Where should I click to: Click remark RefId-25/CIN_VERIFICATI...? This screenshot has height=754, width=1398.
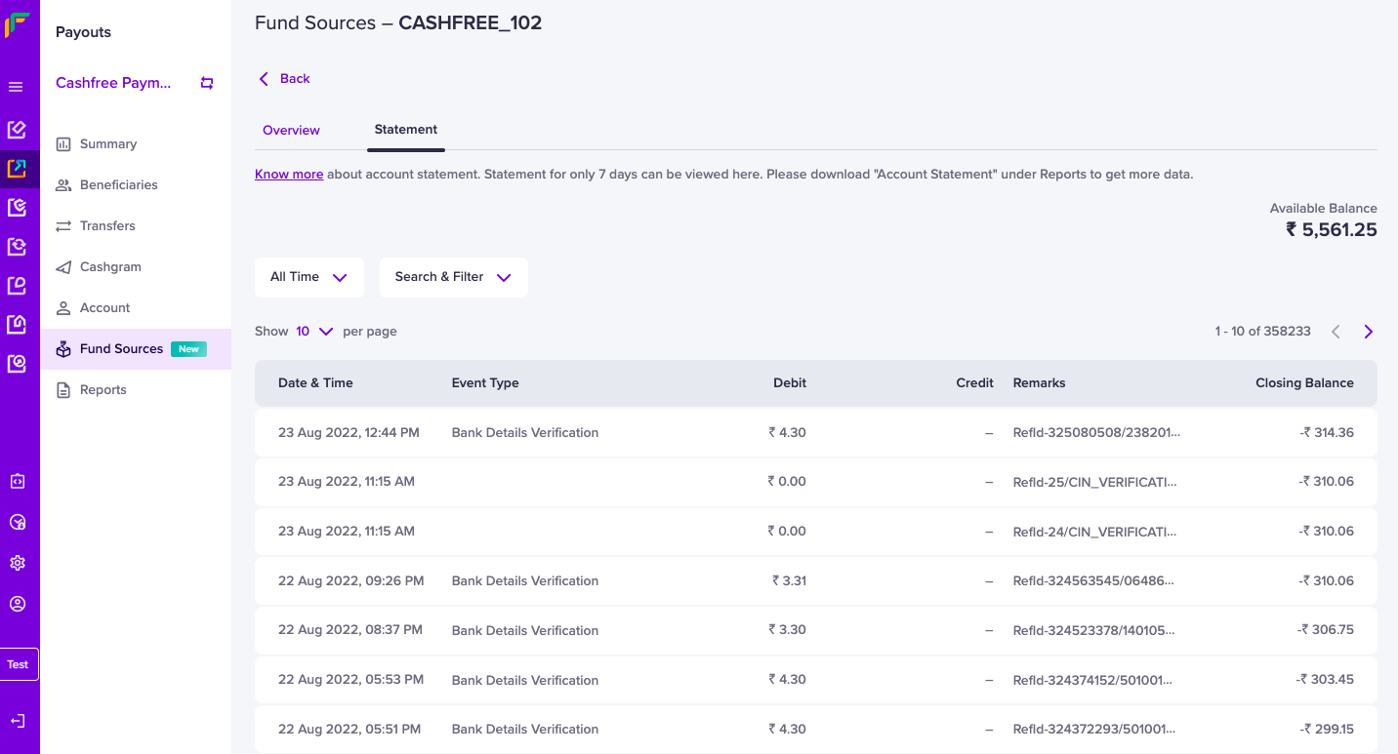pos(1094,482)
